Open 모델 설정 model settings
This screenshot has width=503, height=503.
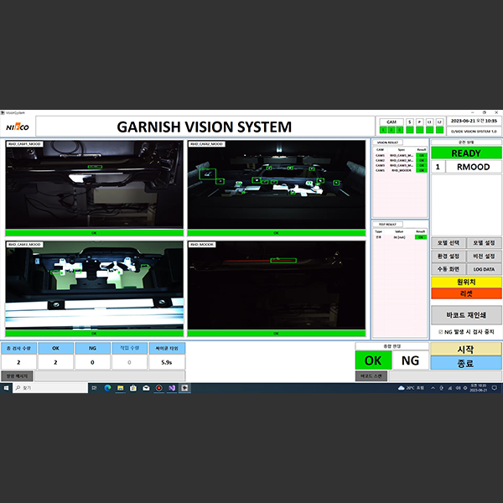[x=485, y=243]
